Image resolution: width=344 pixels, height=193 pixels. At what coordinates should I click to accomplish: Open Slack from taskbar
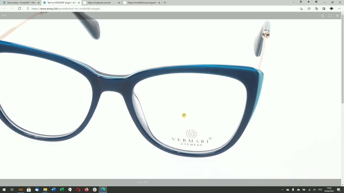pyautogui.click(x=95, y=190)
